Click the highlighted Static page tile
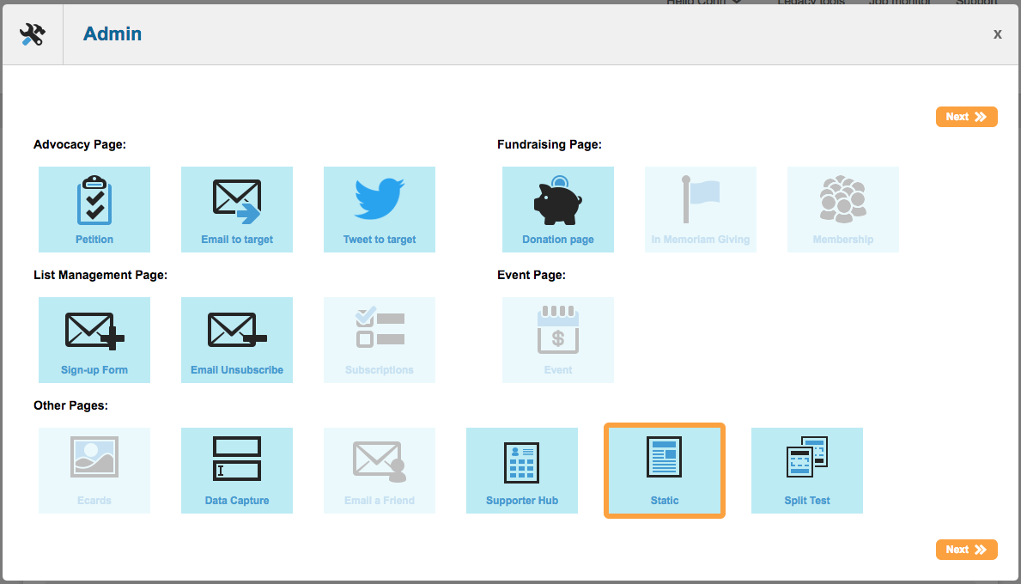 click(665, 471)
